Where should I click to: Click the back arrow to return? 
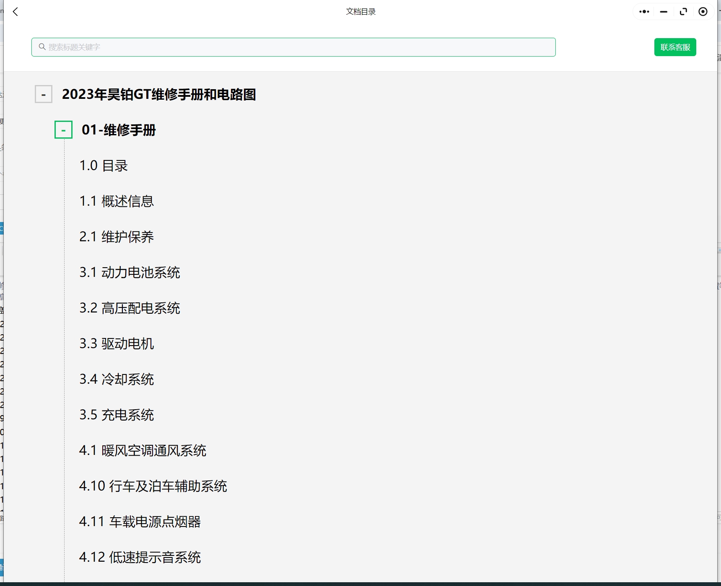[16, 12]
